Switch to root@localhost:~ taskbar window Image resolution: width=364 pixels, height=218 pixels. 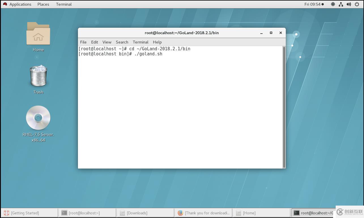click(87, 213)
